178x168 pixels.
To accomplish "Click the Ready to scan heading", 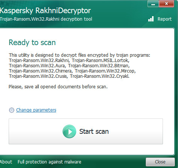I will tap(32, 42).
